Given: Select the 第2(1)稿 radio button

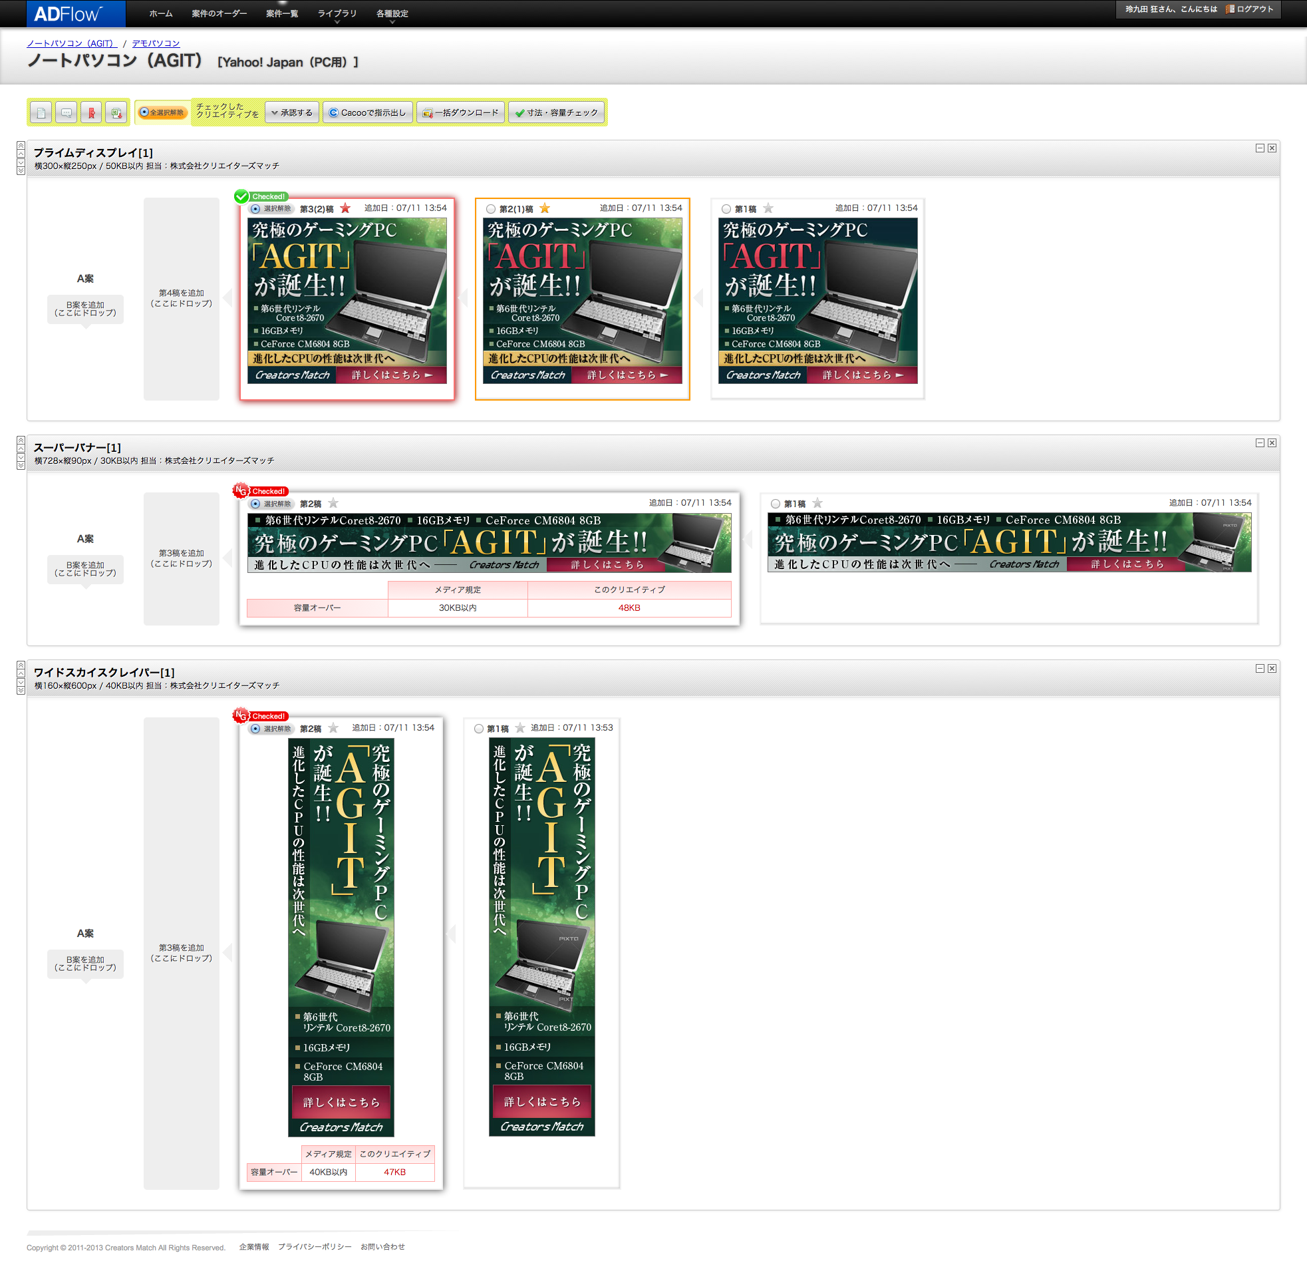Looking at the screenshot, I should click(x=491, y=209).
